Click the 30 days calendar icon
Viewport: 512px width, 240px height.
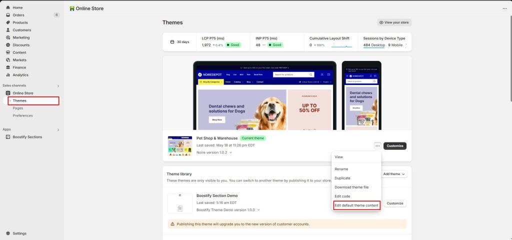coord(172,42)
